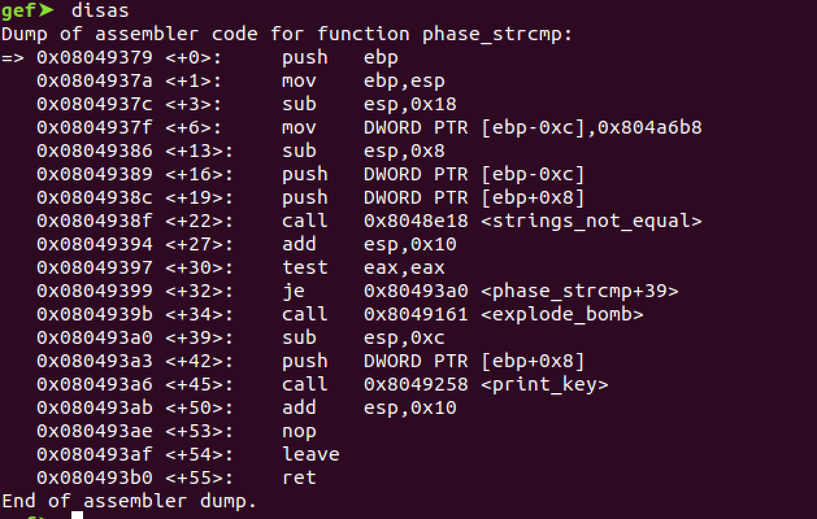This screenshot has height=519, width=817.
Task: Click the offset label +42
Action: [x=199, y=361]
